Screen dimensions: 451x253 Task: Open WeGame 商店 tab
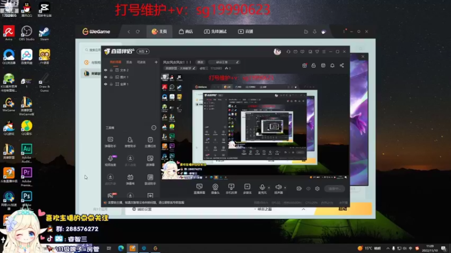pos(186,31)
